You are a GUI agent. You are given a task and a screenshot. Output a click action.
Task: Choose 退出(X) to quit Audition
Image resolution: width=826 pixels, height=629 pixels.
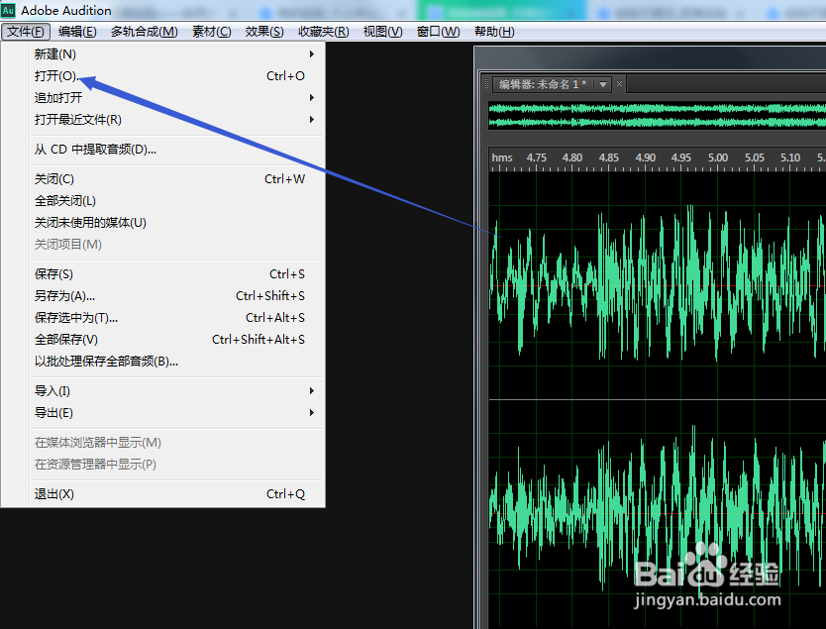pyautogui.click(x=54, y=492)
